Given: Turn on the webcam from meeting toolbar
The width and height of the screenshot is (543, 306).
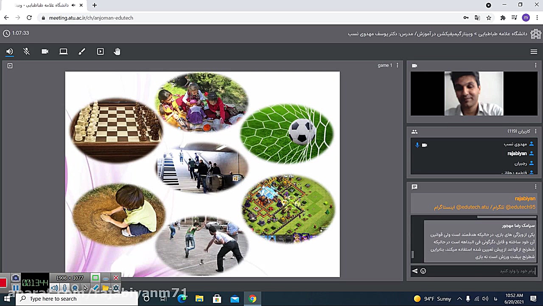Looking at the screenshot, I should pyautogui.click(x=45, y=52).
